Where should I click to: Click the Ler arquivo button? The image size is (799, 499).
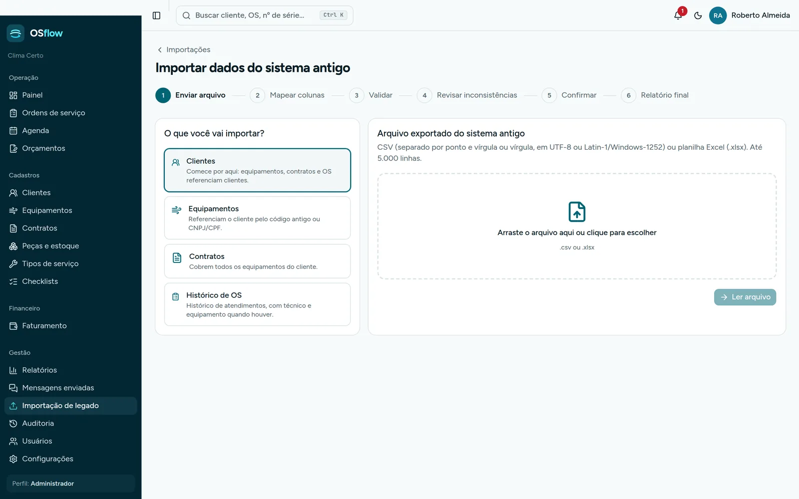point(745,297)
